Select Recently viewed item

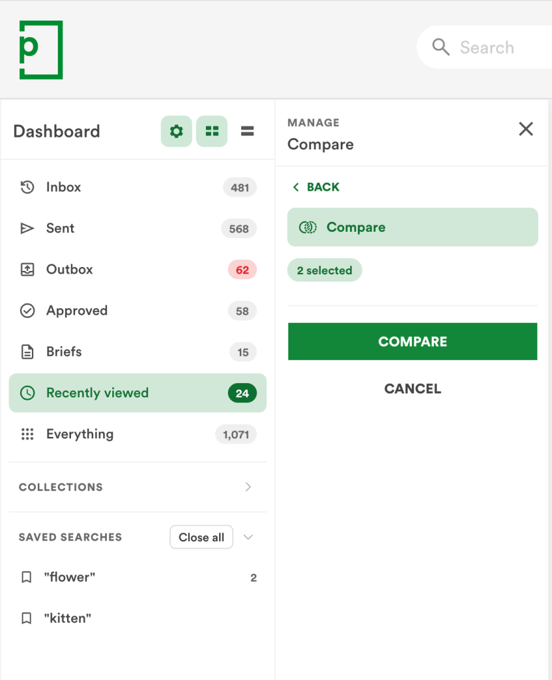click(138, 393)
